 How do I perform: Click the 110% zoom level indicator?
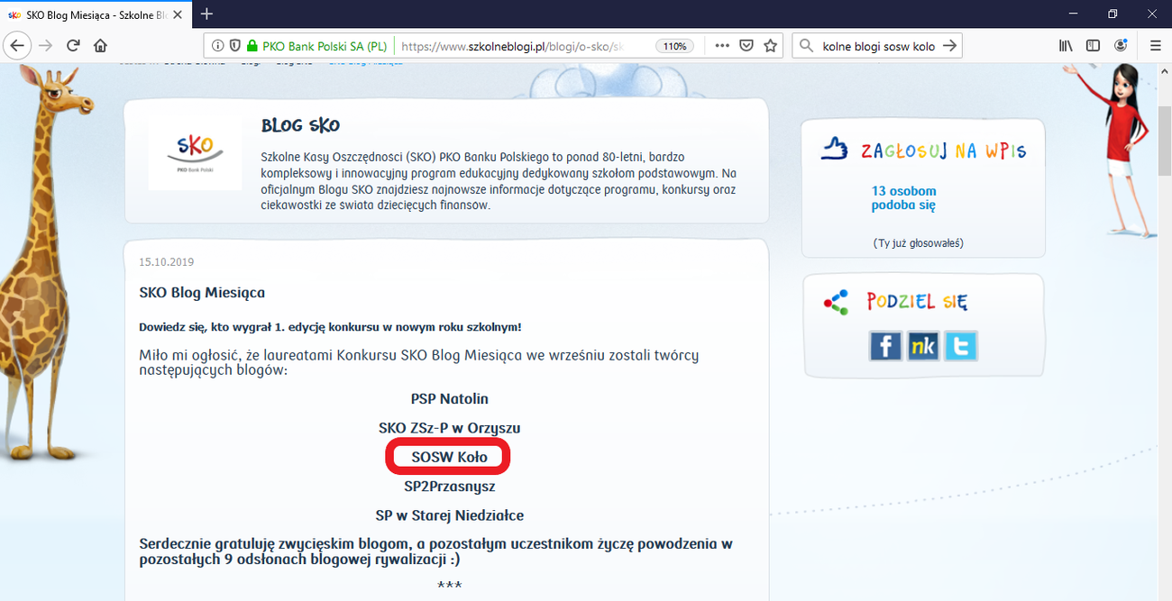tap(674, 46)
